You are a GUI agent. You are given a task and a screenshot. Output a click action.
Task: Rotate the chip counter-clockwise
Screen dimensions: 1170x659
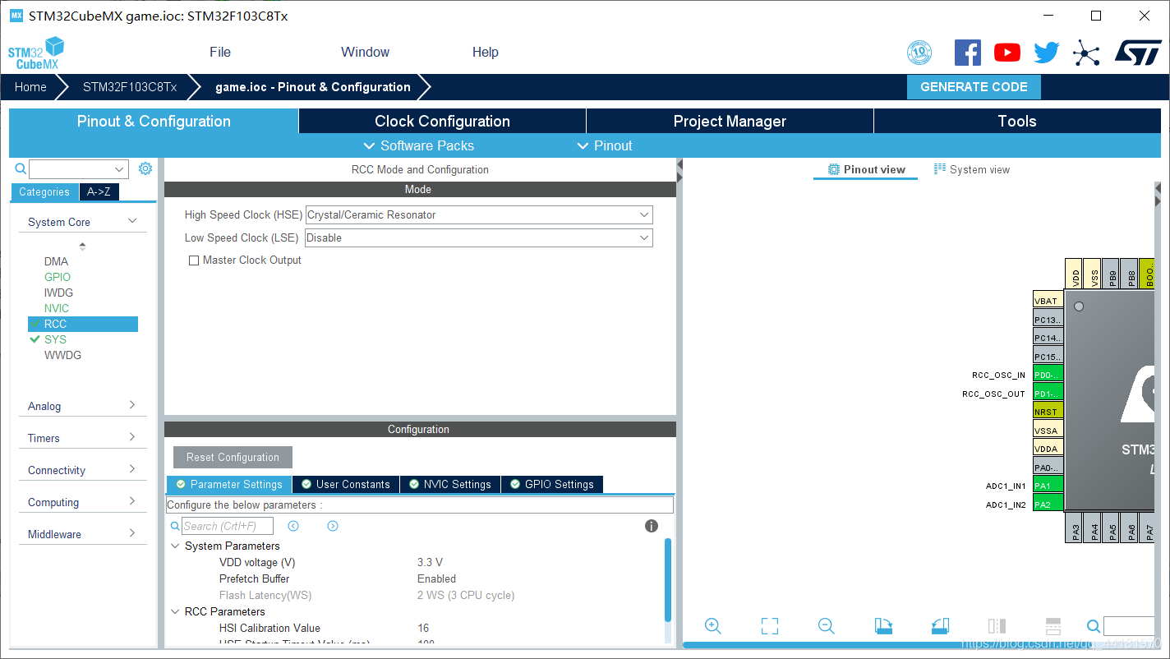click(x=940, y=626)
